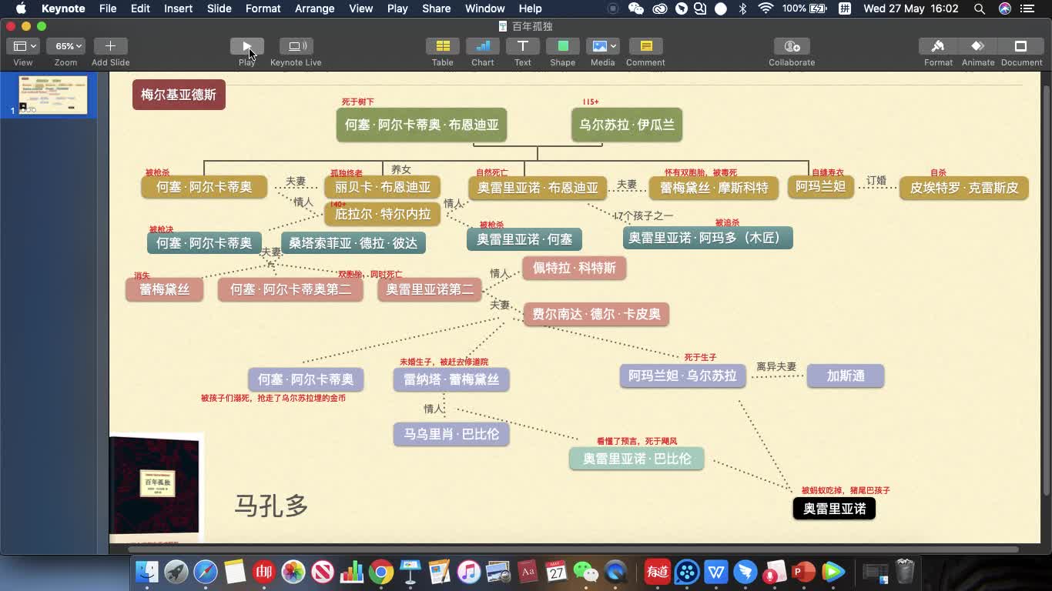Open the Slide menu
The height and width of the screenshot is (591, 1052).
pos(219,8)
